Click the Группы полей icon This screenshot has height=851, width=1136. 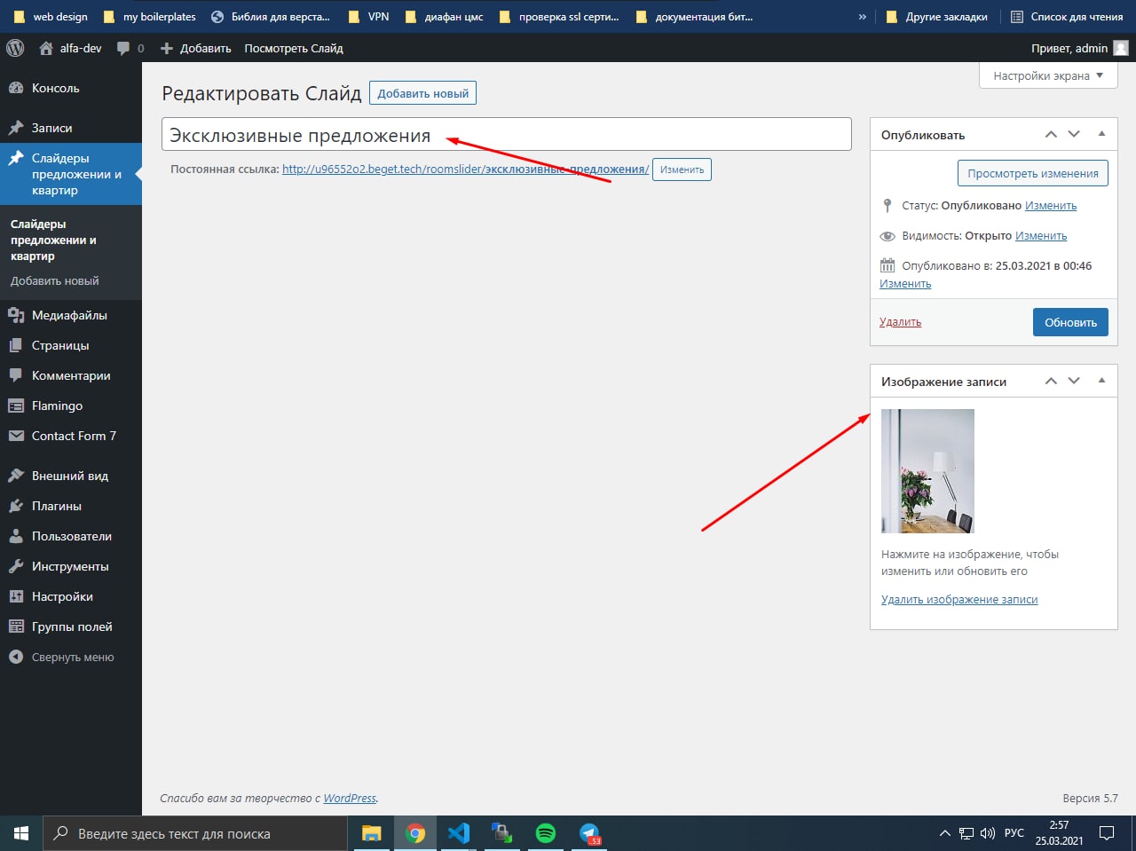16,626
